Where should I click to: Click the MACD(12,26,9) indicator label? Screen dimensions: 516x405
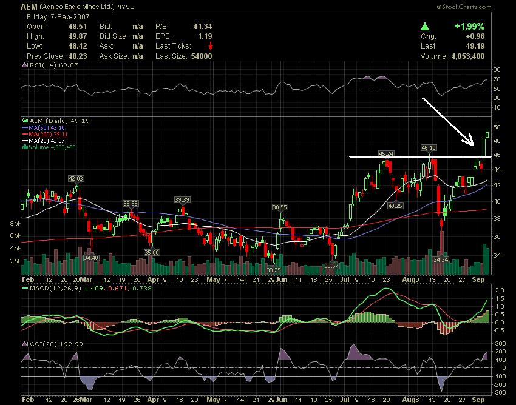(x=56, y=289)
